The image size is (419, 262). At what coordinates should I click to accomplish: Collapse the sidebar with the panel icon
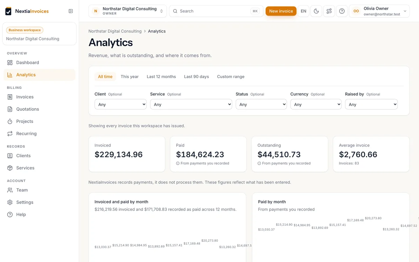(x=71, y=11)
